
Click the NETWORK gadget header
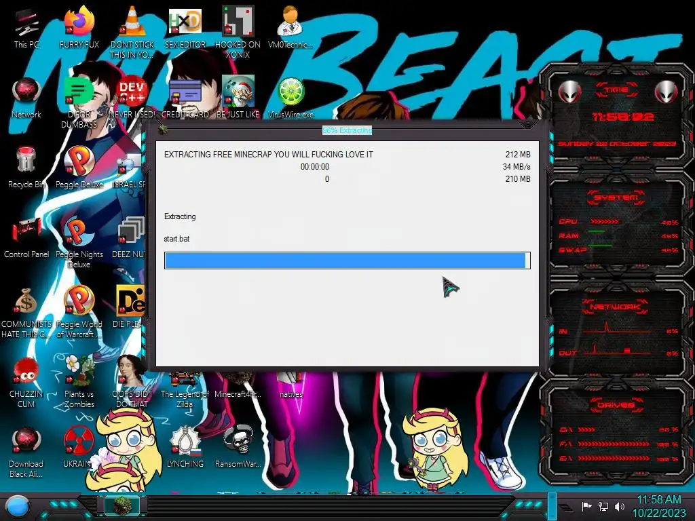coord(615,307)
